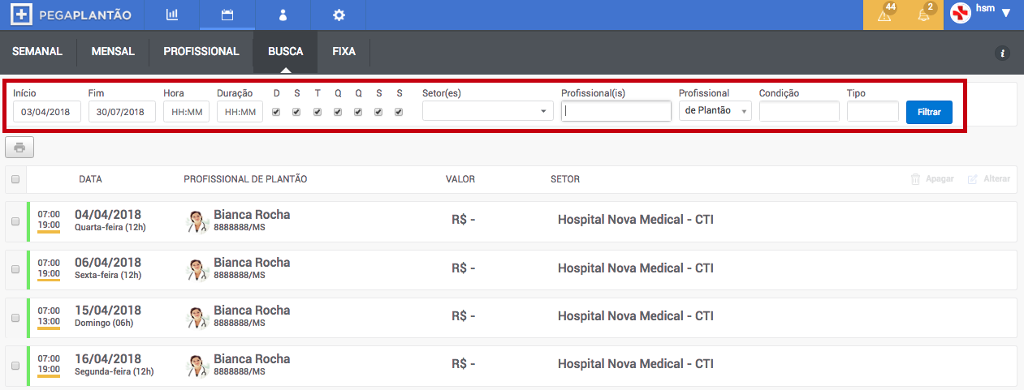Focus the Tipo input field
The width and height of the screenshot is (1024, 390).
tap(873, 111)
